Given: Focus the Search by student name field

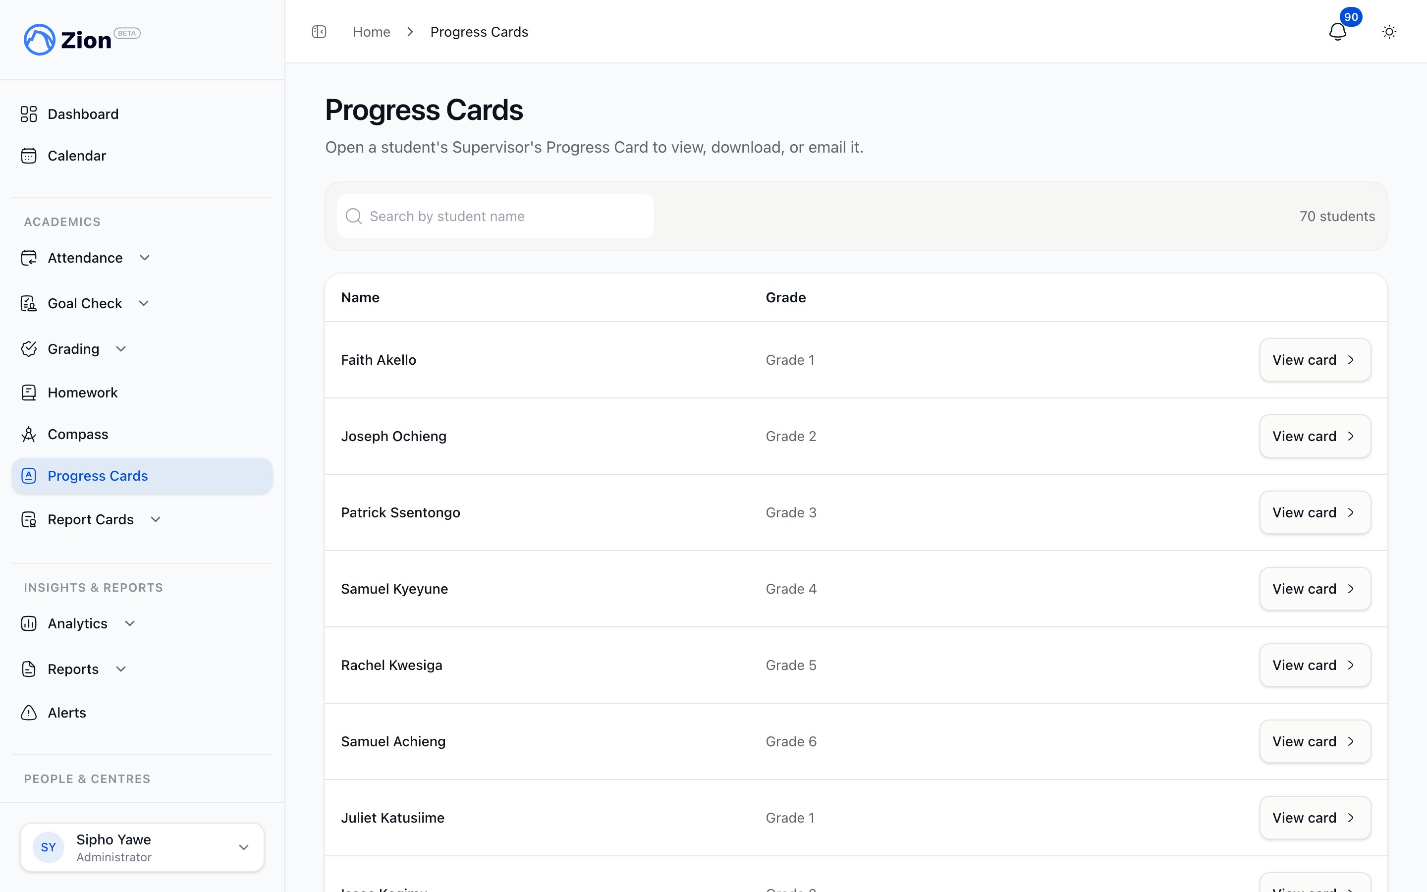Looking at the screenshot, I should pyautogui.click(x=495, y=216).
